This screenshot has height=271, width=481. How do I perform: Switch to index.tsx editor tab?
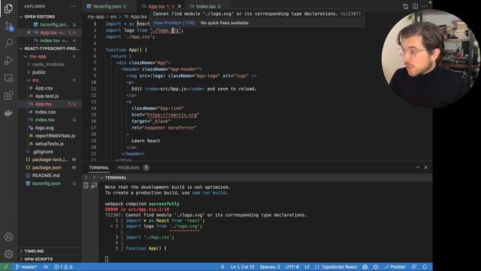point(205,6)
